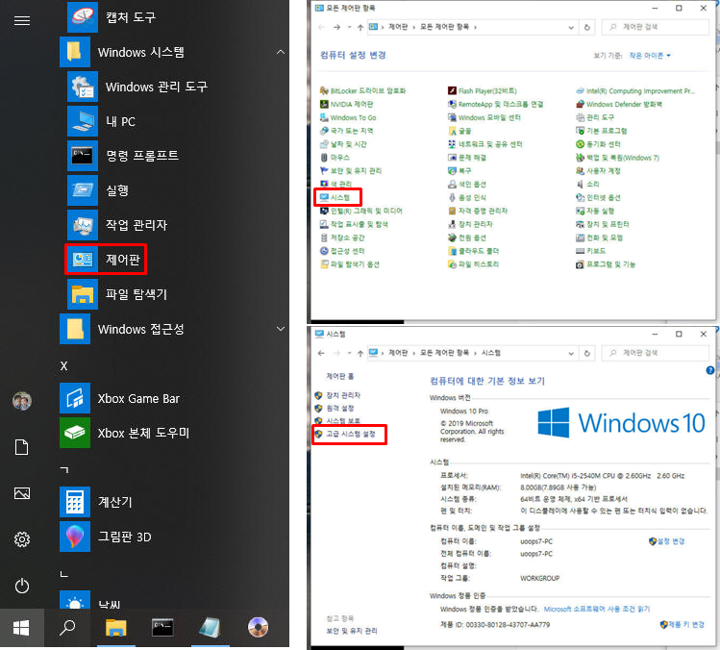Open Xbox 본체 도우미 app
This screenshot has width=720, height=650.
(124, 433)
